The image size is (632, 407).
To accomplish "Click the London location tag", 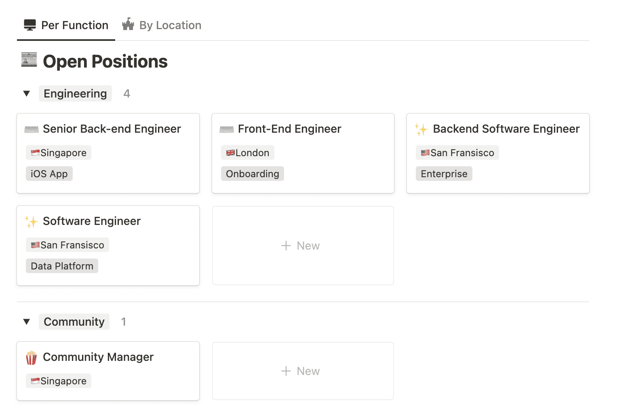I will pyautogui.click(x=247, y=153).
